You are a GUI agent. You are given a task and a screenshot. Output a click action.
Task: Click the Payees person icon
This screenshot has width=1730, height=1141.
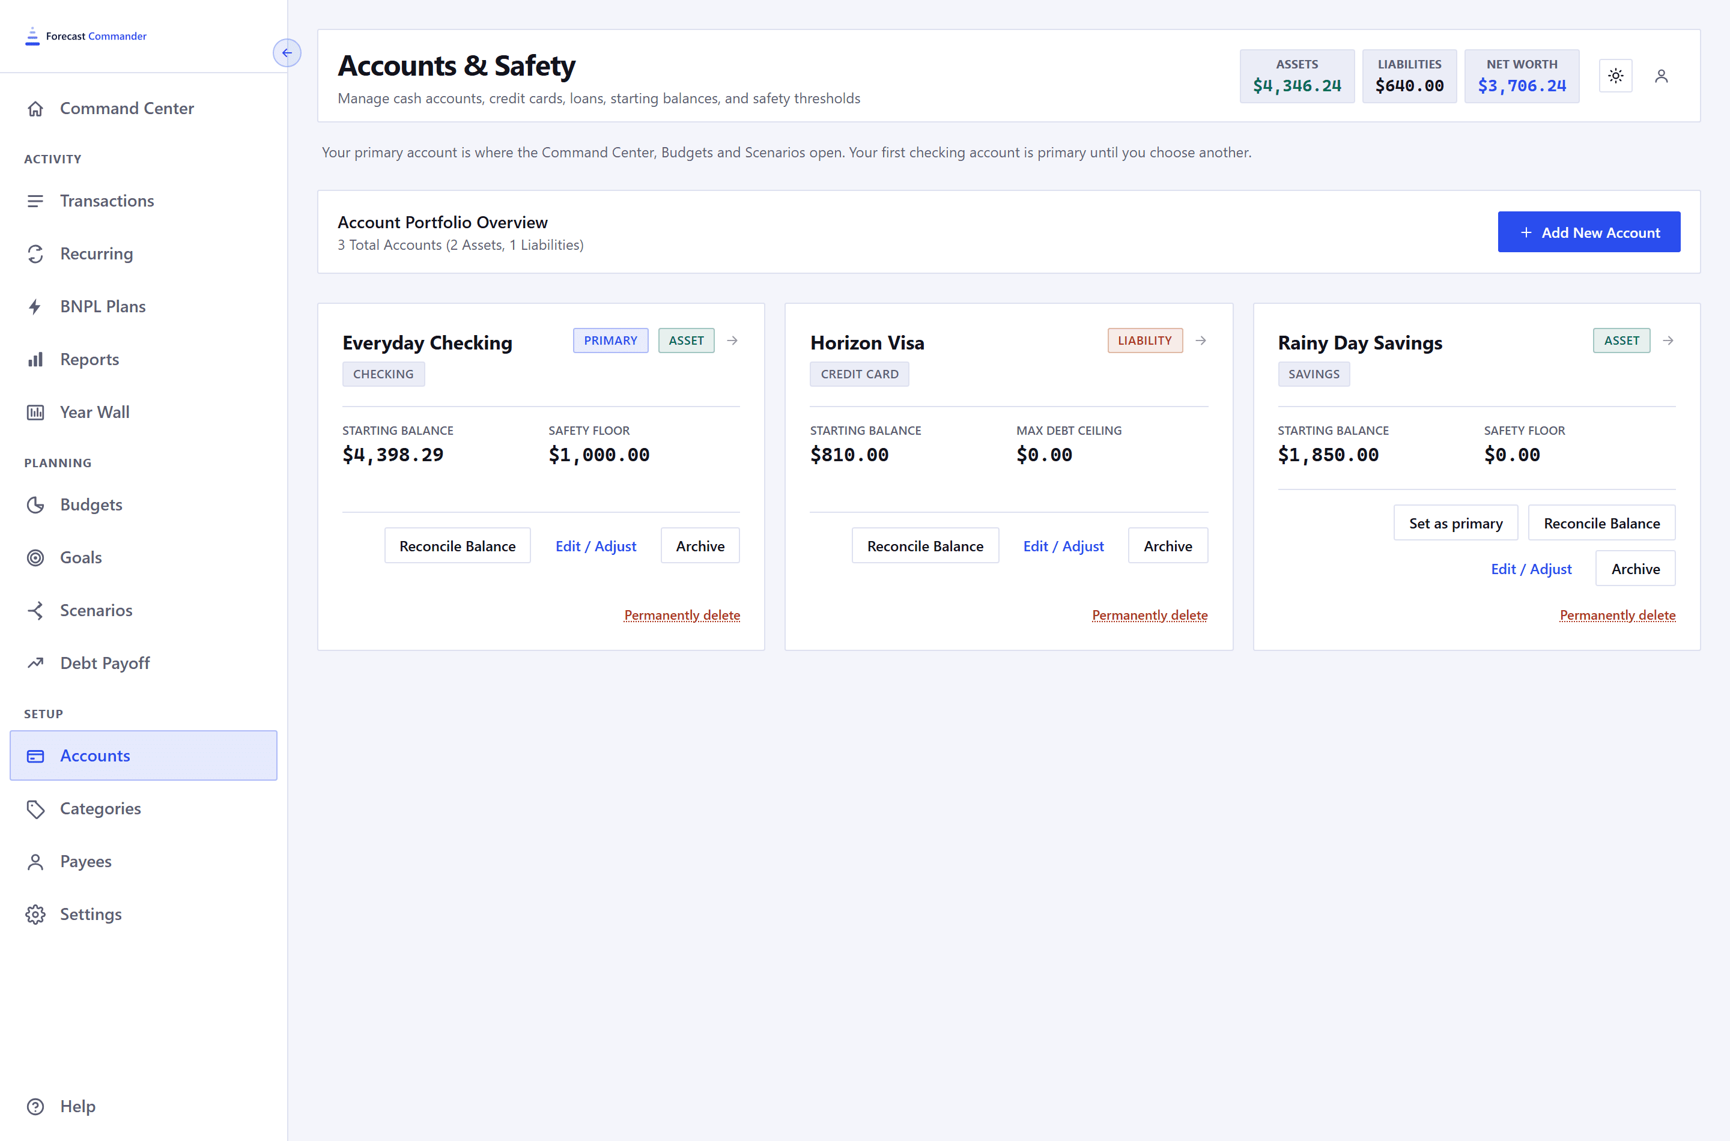(35, 862)
